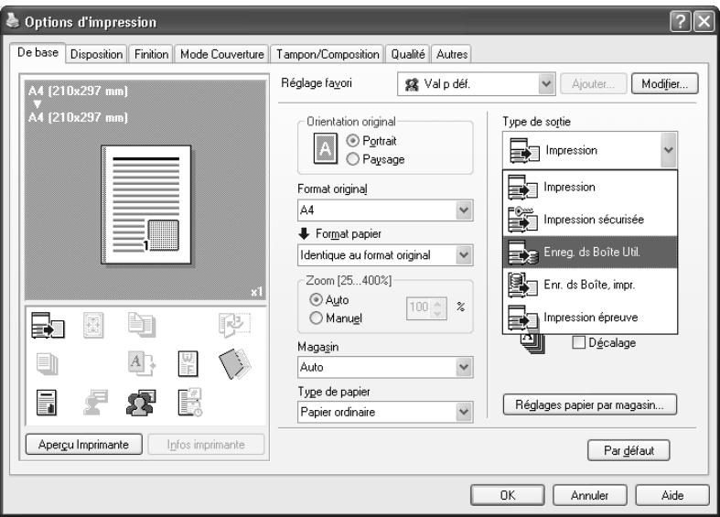Click the greyed page rotation icon in the summary panel

pyautogui.click(x=234, y=325)
